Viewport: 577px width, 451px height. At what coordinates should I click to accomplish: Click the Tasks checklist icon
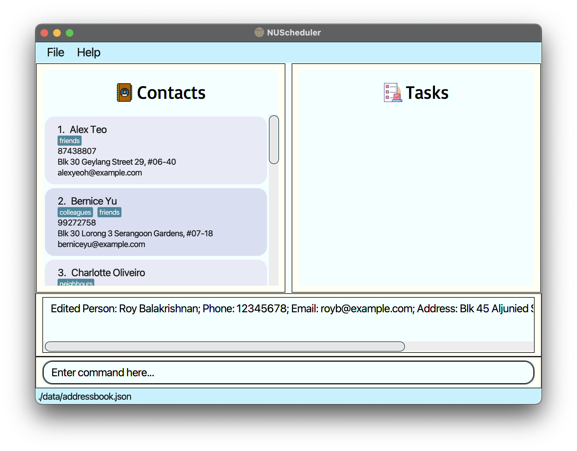(393, 92)
